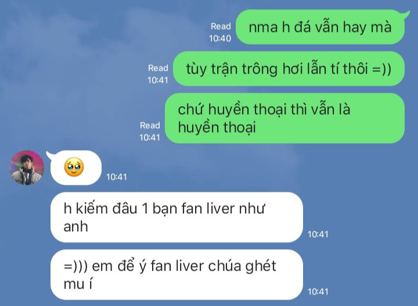Click the 10:41 time beside 'tùy trận' message
This screenshot has height=306, width=418.
[158, 80]
